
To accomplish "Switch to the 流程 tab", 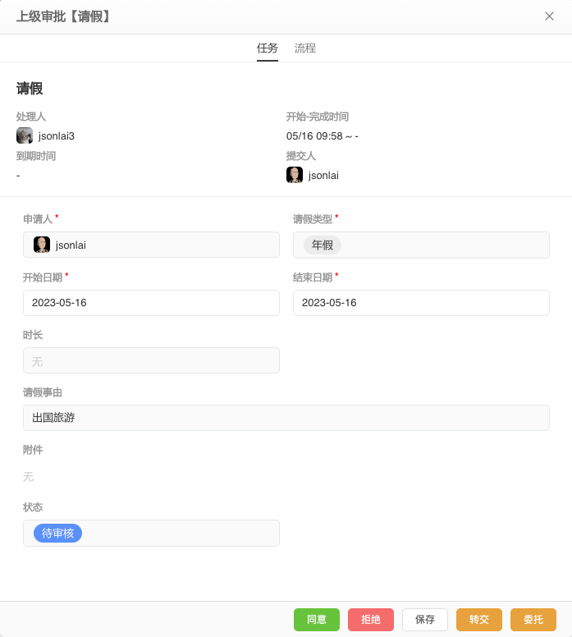I will [305, 48].
